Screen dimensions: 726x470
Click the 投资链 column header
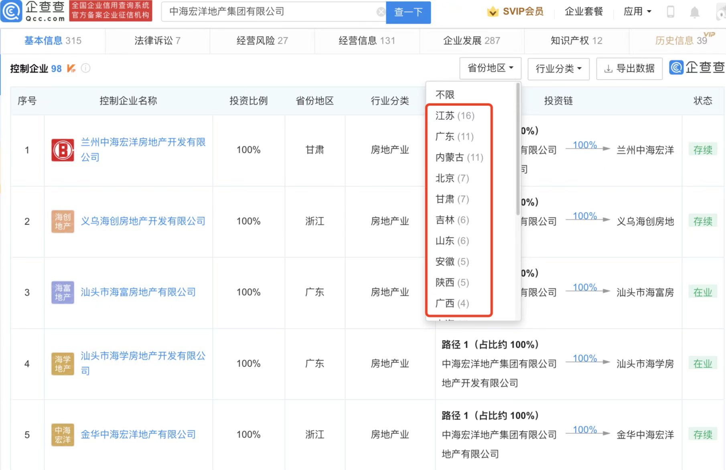(558, 101)
